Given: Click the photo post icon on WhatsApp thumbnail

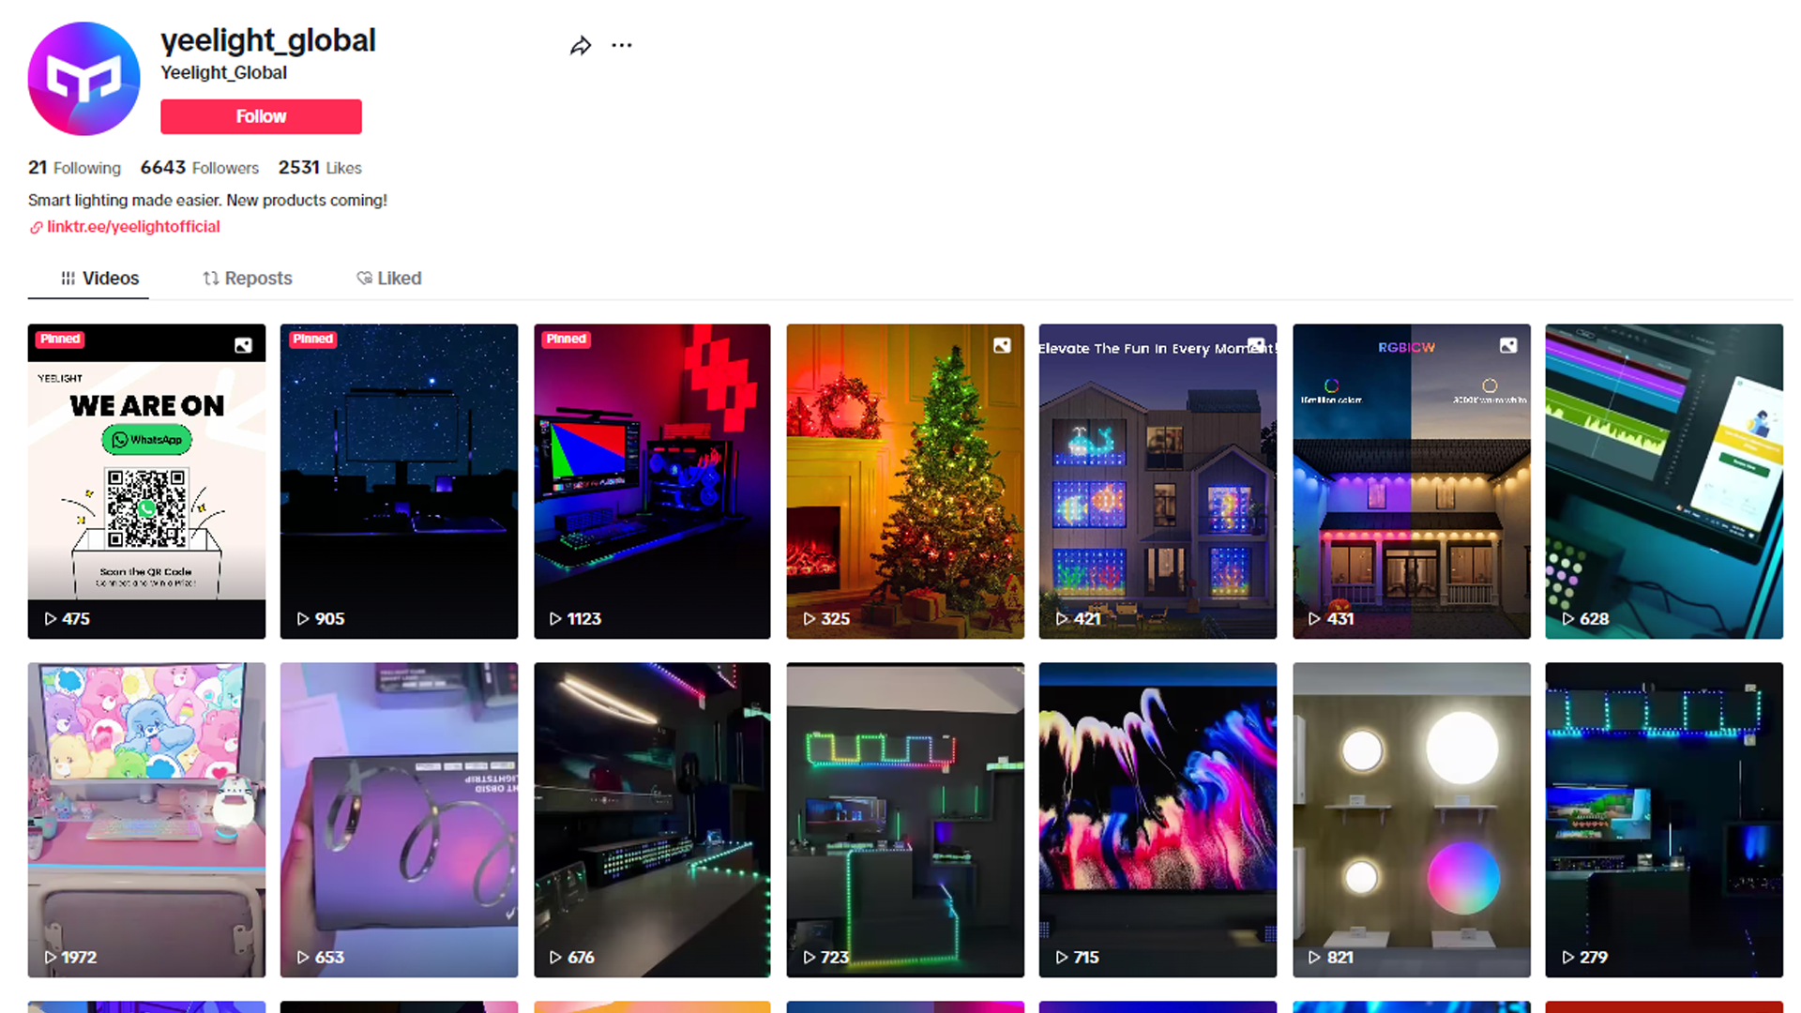Looking at the screenshot, I should coord(243,345).
